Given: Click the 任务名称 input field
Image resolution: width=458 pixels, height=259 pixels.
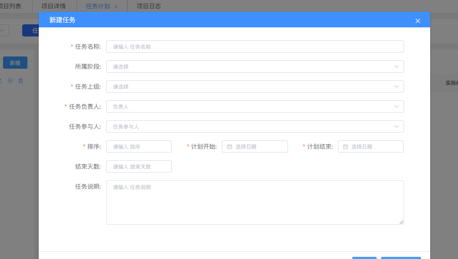Looking at the screenshot, I should pos(255,47).
